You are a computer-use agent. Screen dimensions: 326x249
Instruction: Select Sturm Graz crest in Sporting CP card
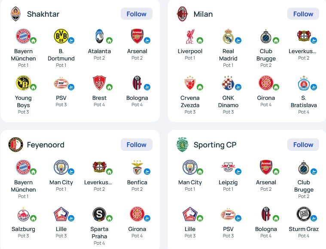[x=304, y=214]
